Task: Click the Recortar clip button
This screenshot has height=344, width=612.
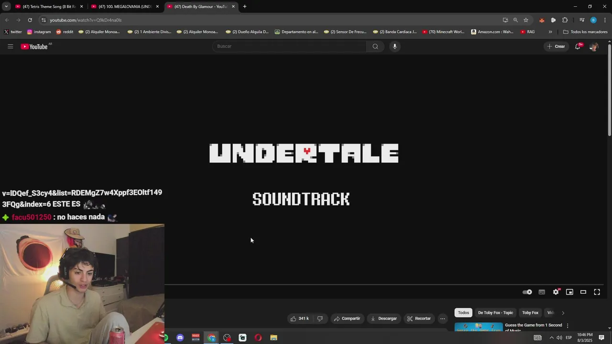Action: pyautogui.click(x=419, y=319)
